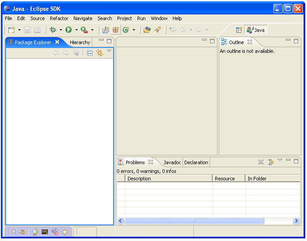Open the Navigate menu
Viewport: 307px width, 241px height.
pos(83,18)
